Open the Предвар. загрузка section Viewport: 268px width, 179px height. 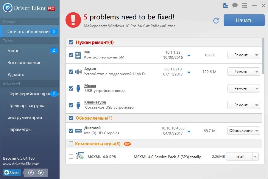(29, 106)
